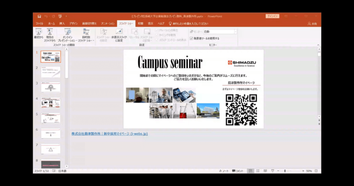Toggle the Notes (ノート) pane button
This screenshot has height=186, width=354.
(x=224, y=171)
